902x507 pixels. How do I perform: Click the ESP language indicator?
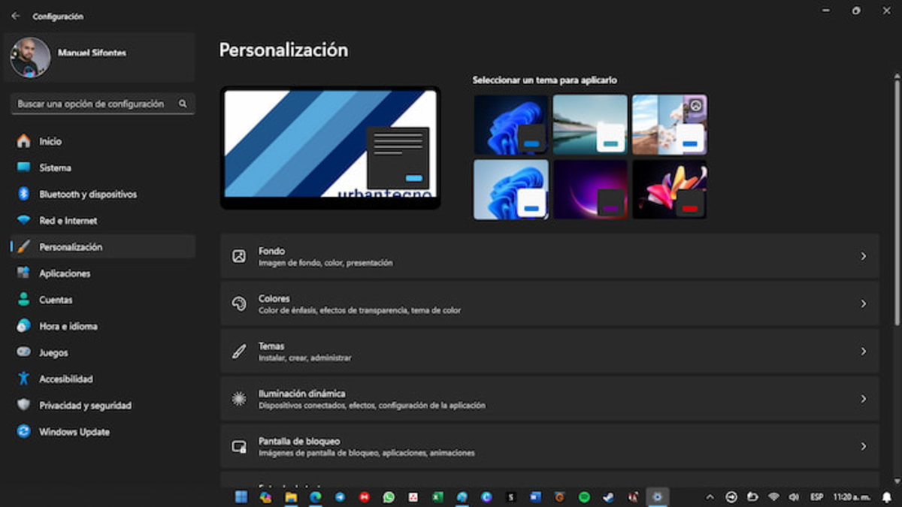[816, 497]
